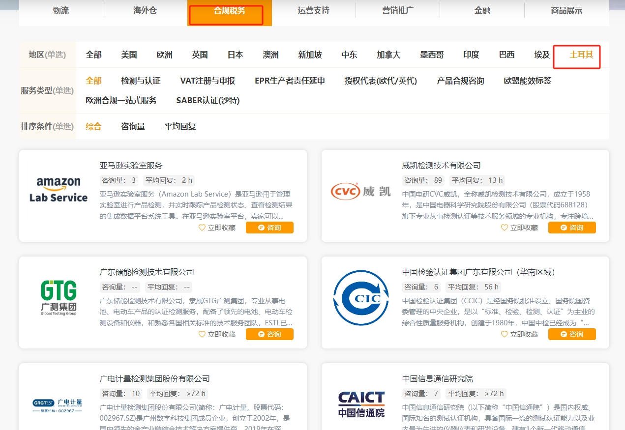The image size is (625, 430).
Task: Open the 亚马逊实验室服务 listing title
Action: 131,165
